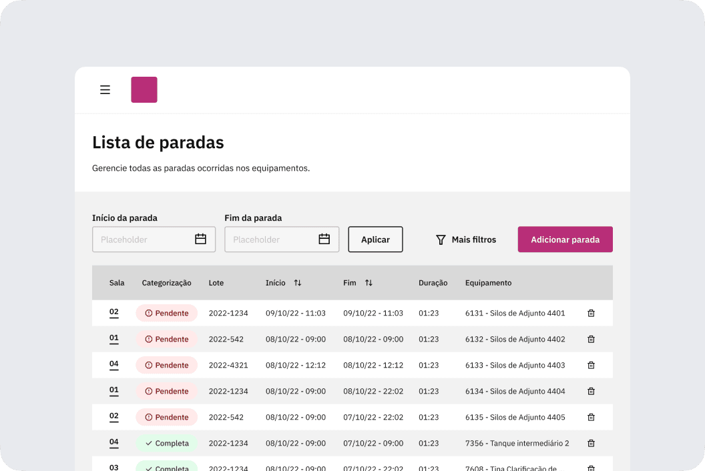Click equipment 6134 - Silos de Adjunto 4404
Image resolution: width=705 pixels, height=471 pixels.
[515, 392]
